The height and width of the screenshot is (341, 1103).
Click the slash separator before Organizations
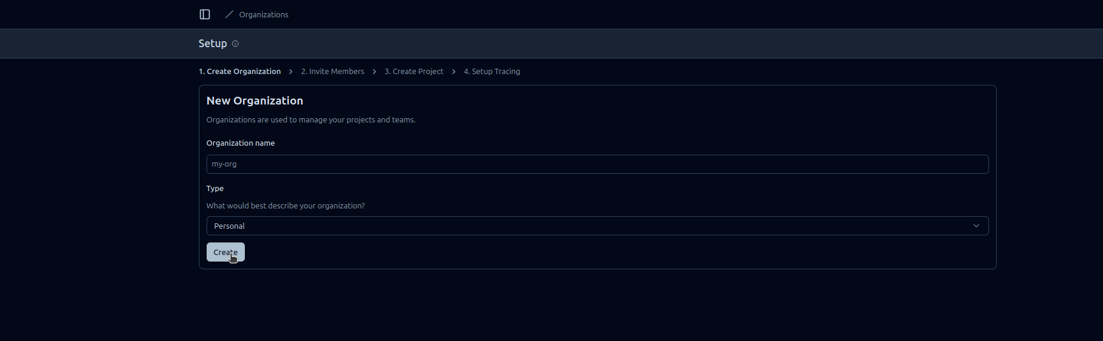pyautogui.click(x=229, y=14)
